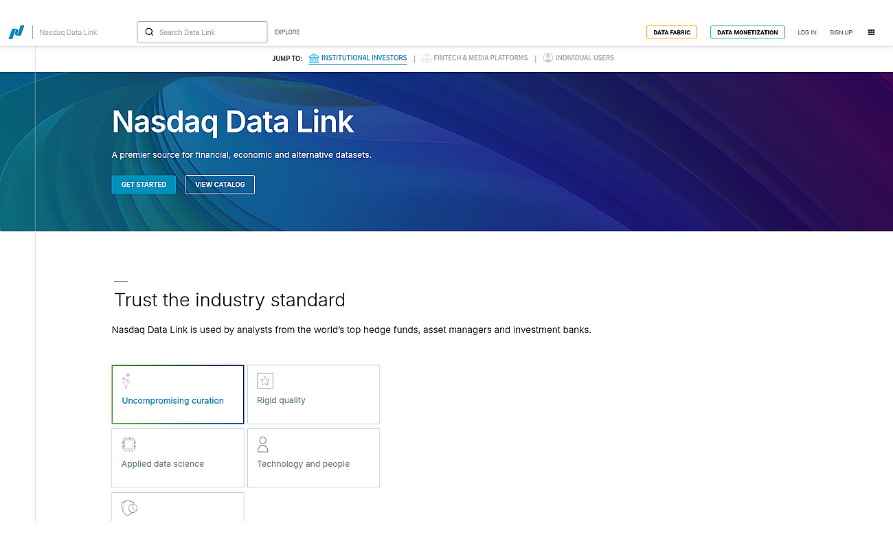Select the Uncompromising curation card
Image resolution: width=893 pixels, height=541 pixels.
[178, 394]
